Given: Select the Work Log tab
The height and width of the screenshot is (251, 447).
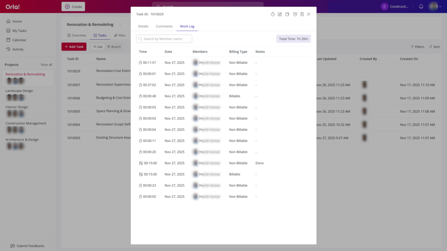Looking at the screenshot, I should point(187,27).
